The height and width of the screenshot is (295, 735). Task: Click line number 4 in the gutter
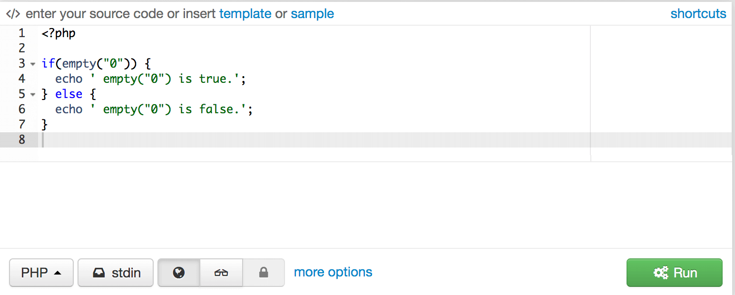pos(22,79)
